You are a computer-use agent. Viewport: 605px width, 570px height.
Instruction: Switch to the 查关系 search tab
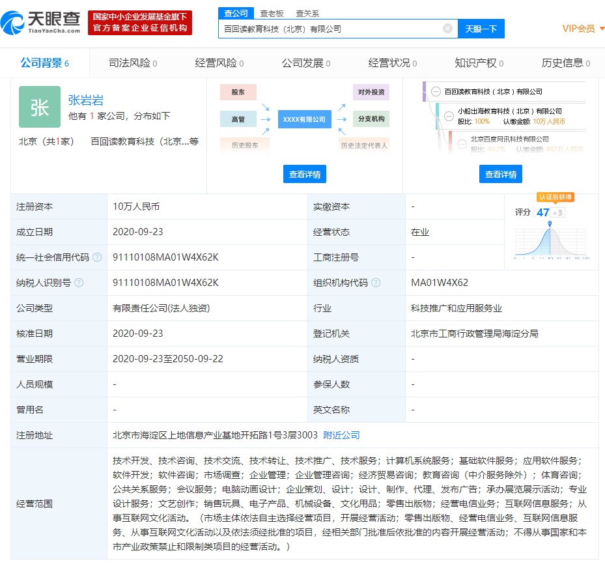click(x=307, y=14)
